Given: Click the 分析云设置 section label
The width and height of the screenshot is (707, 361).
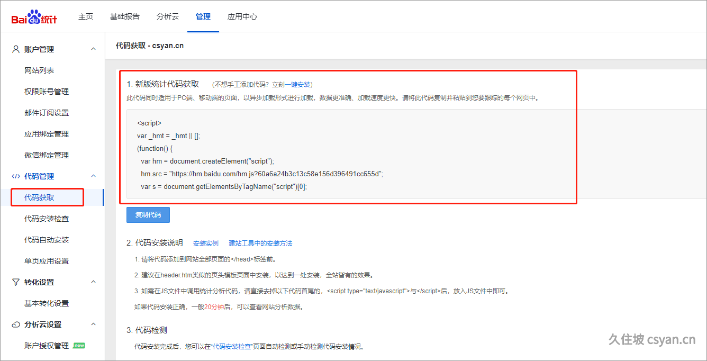Looking at the screenshot, I should 43,324.
